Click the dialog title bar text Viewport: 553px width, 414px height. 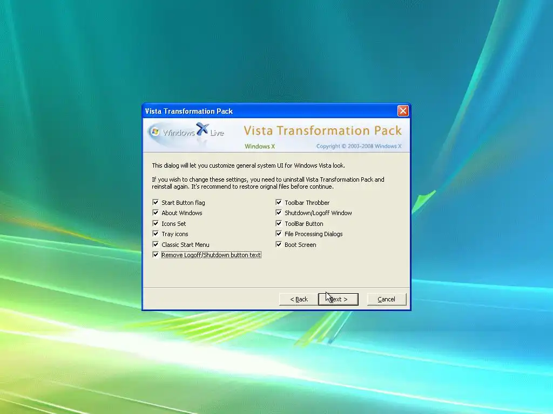(188, 111)
